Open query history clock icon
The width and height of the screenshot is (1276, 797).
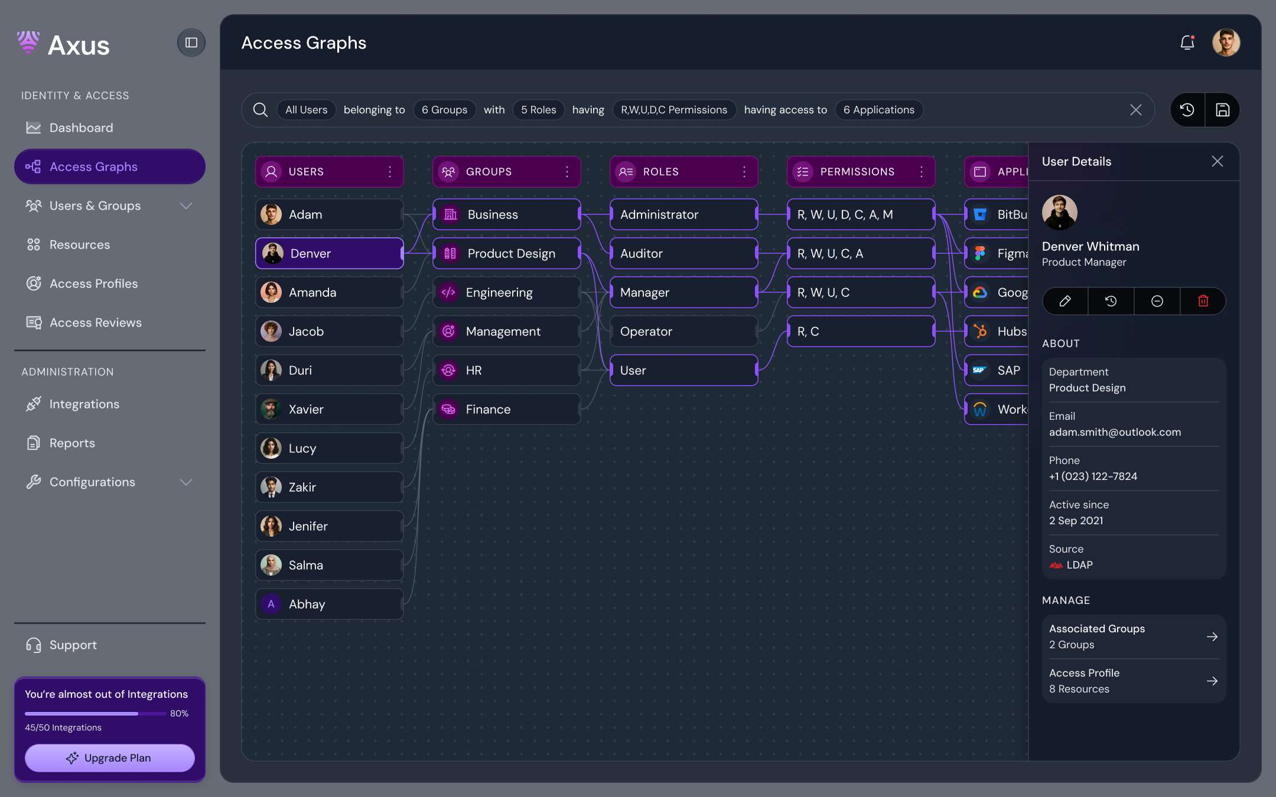coord(1187,110)
